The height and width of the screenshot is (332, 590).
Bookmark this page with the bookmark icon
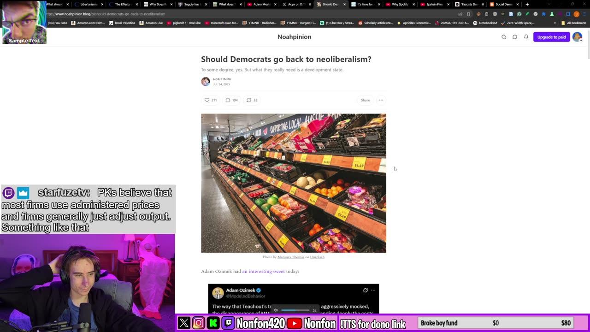[x=468, y=14]
